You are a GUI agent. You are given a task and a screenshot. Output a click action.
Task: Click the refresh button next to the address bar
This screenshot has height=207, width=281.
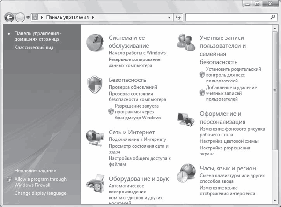pyautogui.click(x=178, y=17)
